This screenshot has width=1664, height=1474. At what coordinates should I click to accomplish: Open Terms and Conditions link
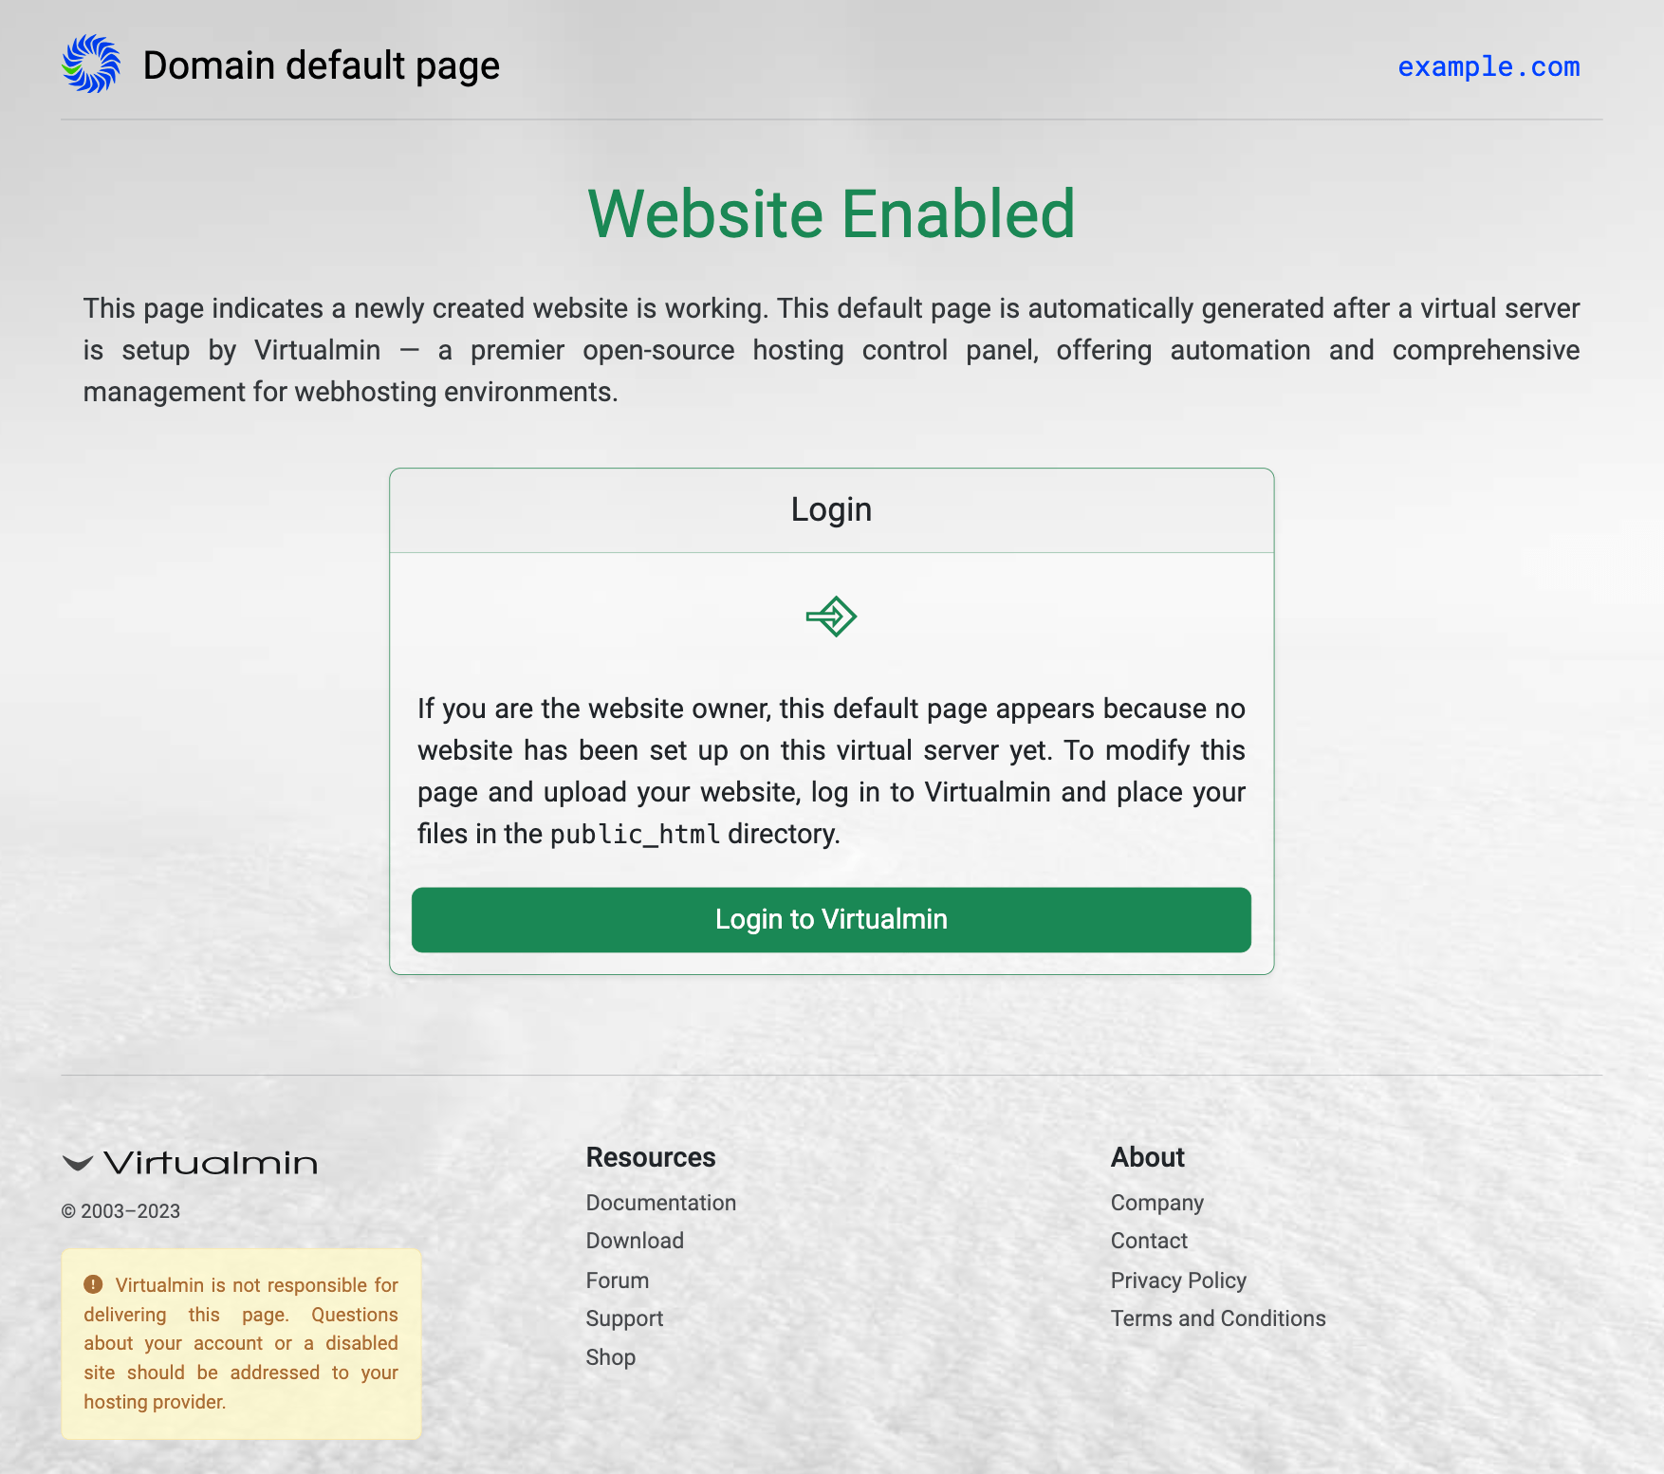pyautogui.click(x=1218, y=1318)
